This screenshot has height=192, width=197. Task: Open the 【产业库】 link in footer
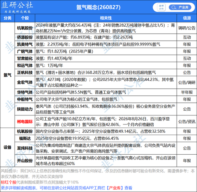coord(114,188)
